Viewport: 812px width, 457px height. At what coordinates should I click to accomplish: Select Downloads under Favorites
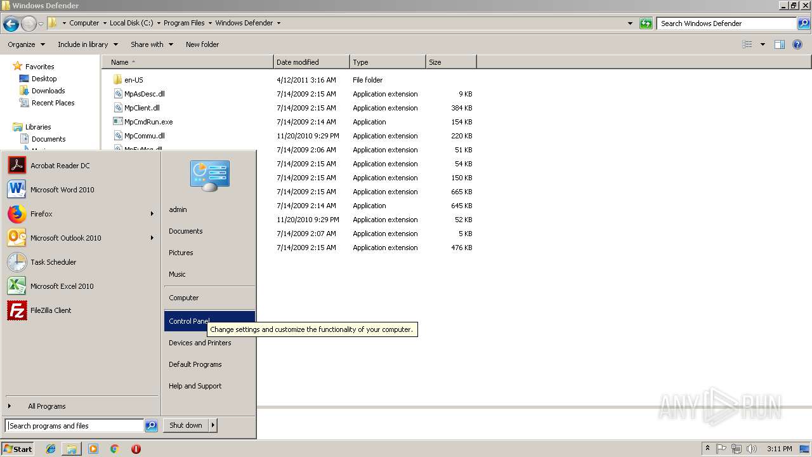(48, 91)
